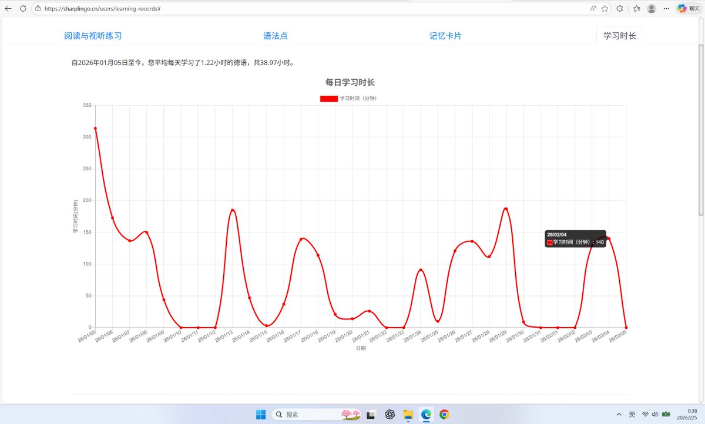Go back with the browser back arrow
This screenshot has height=424, width=705.
tap(8, 9)
